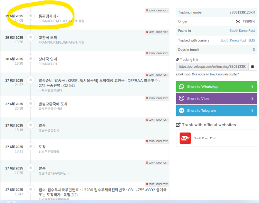Viewport: 259px width, 203px height.
Task: Click the 발송교환국에 도착 status text
Action: pos(53,104)
